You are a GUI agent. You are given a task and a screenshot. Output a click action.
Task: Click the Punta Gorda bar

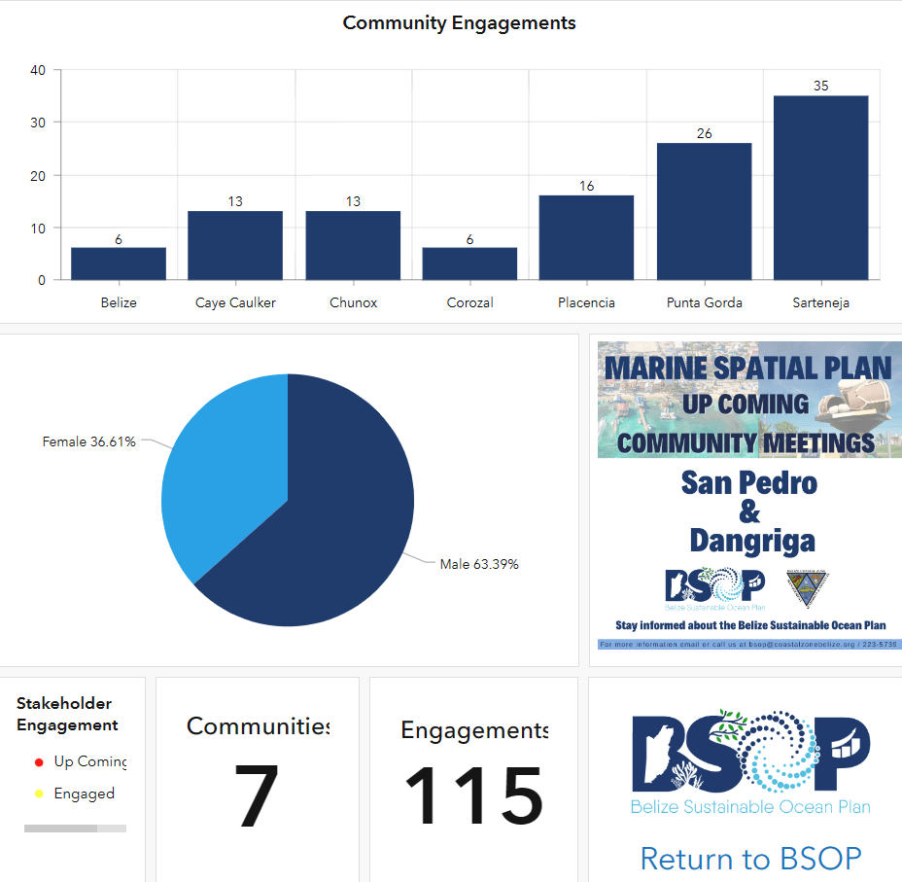click(x=704, y=211)
